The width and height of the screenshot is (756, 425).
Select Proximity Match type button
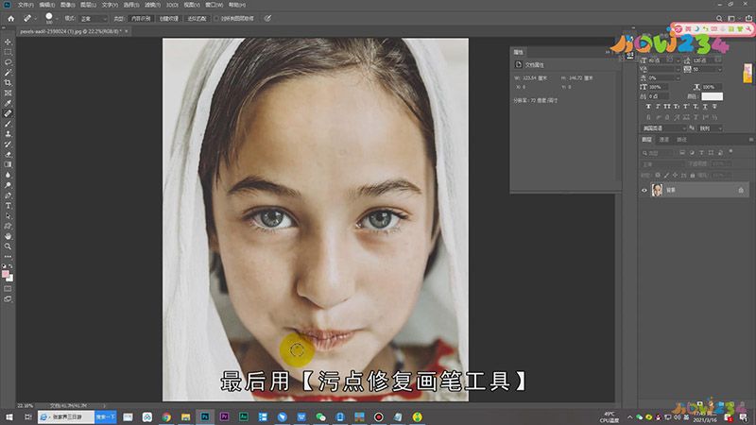pyautogui.click(x=197, y=18)
